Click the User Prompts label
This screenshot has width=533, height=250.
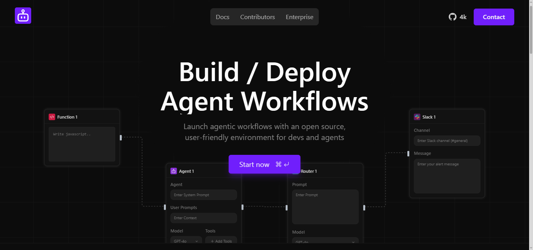[184, 207]
